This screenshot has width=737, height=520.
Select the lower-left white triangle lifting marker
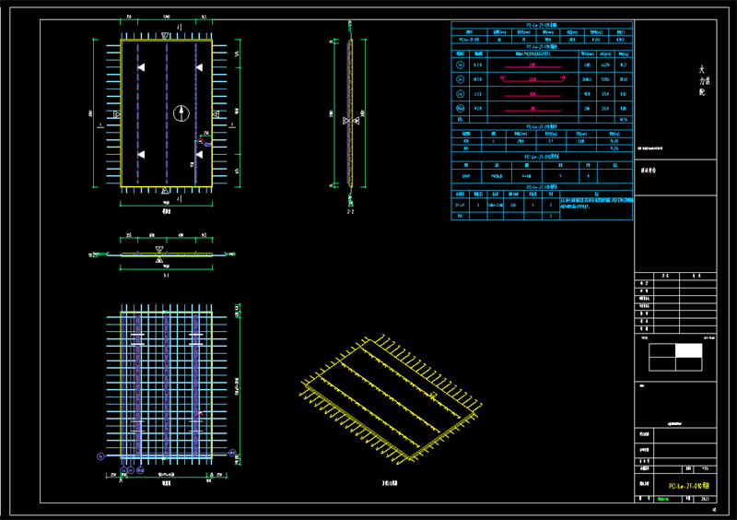click(141, 154)
